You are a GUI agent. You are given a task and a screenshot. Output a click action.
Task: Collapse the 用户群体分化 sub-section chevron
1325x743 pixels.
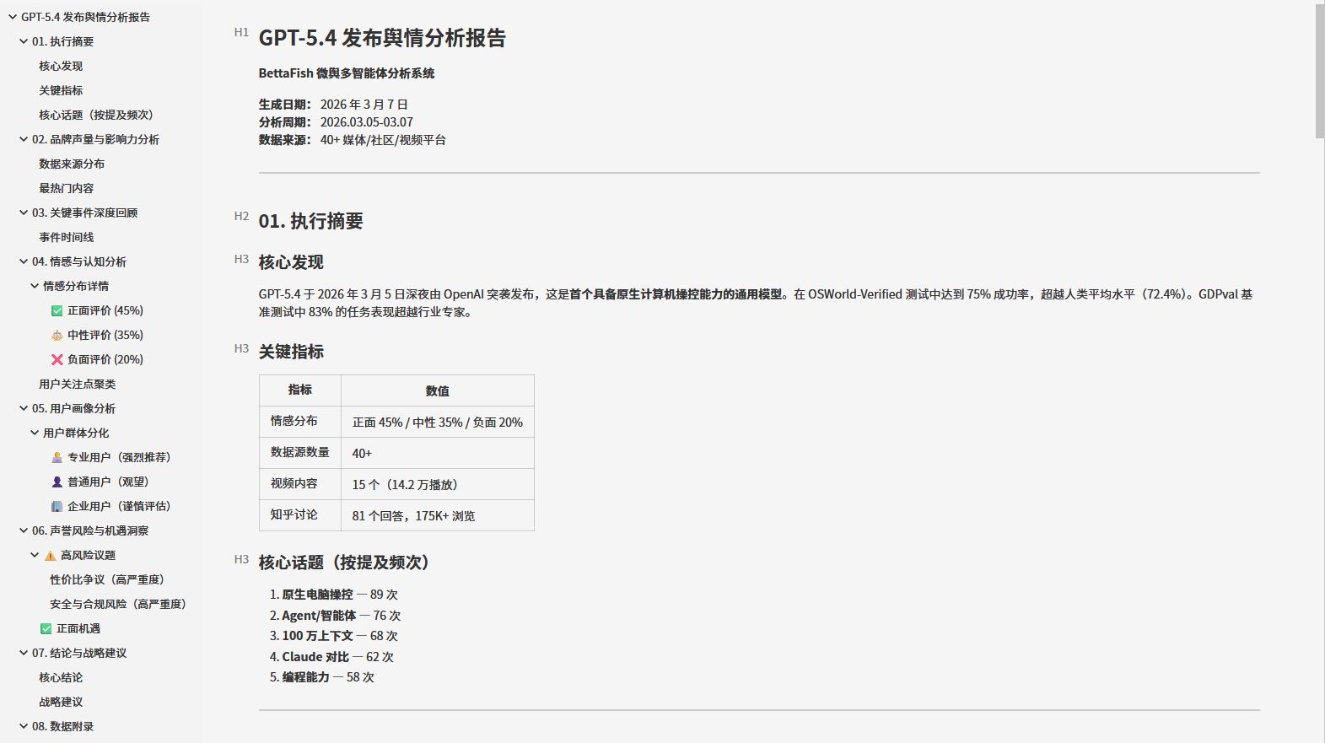click(35, 433)
